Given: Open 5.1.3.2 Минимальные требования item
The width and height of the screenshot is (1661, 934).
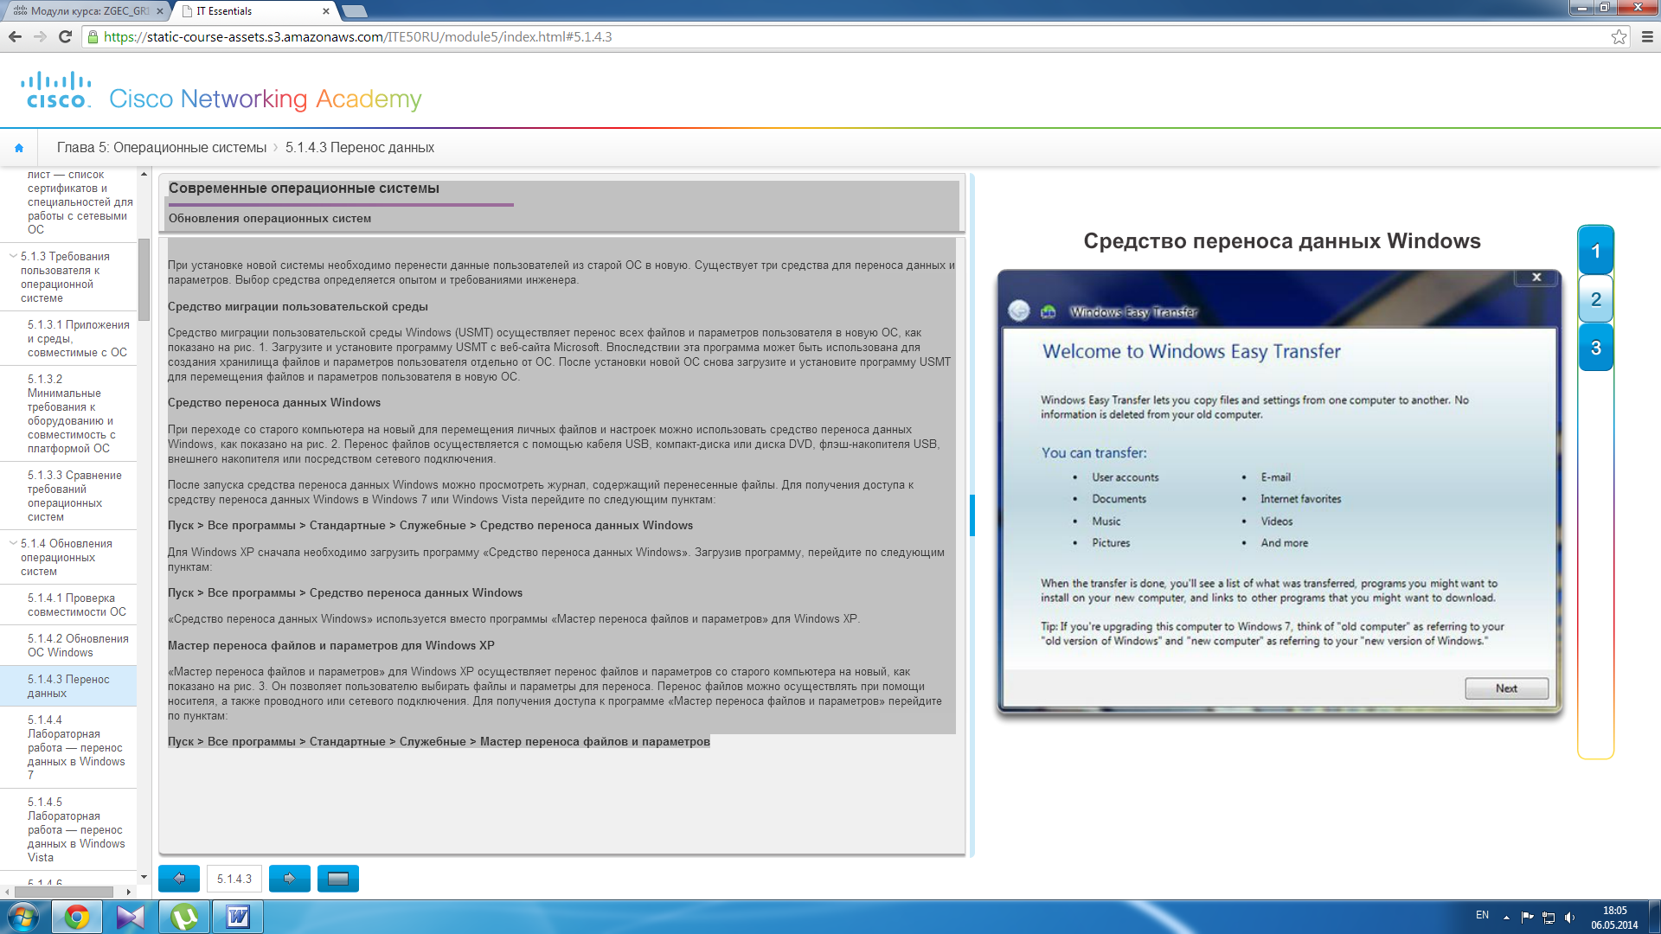Looking at the screenshot, I should point(70,413).
